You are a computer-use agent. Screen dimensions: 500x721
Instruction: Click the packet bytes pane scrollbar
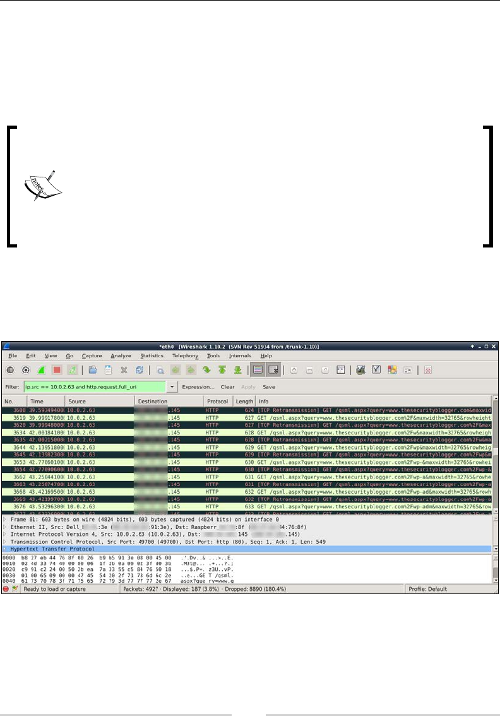(x=496, y=569)
